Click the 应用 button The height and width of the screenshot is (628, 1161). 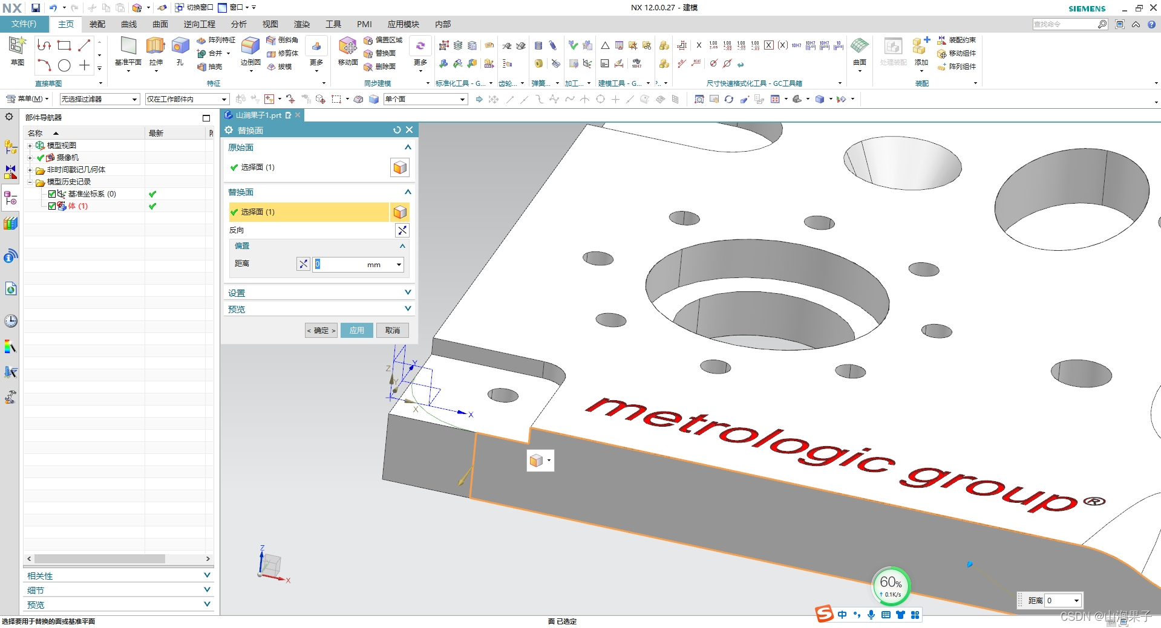click(357, 331)
